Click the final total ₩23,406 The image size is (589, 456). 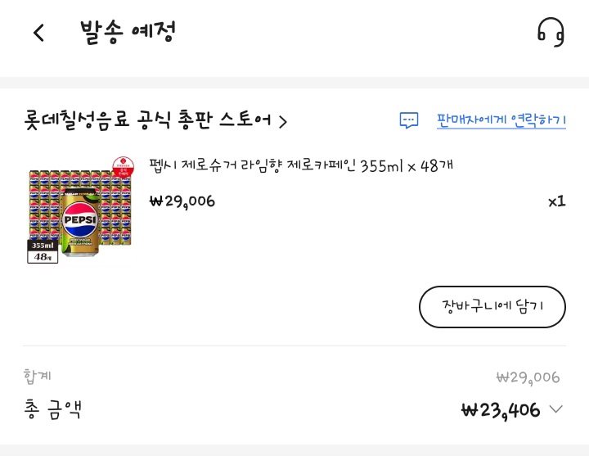(x=501, y=410)
